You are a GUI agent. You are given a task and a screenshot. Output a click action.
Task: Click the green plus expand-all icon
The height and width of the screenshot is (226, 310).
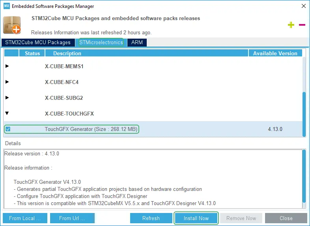[x=291, y=25]
